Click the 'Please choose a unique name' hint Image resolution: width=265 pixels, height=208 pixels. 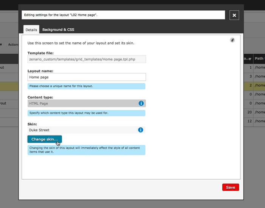coord(87,86)
